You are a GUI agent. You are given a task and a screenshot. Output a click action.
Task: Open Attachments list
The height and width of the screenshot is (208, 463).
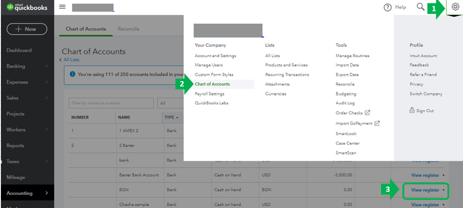tap(277, 84)
